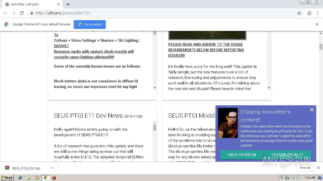Image resolution: width=323 pixels, height=181 pixels.
Task: Open the network icon in the system tray
Action: click(287, 178)
